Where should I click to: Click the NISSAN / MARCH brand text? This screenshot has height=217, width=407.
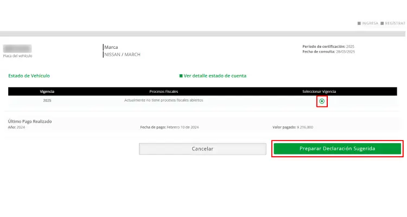122,54
